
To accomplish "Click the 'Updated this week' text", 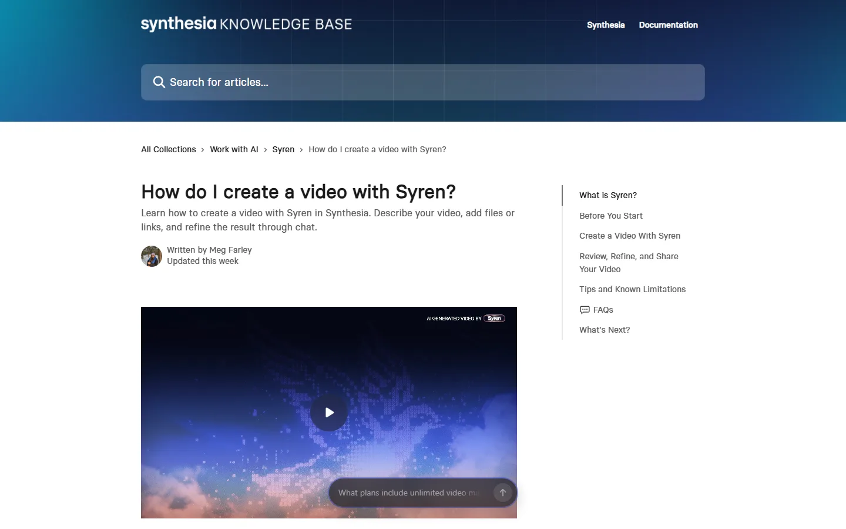I will (203, 261).
